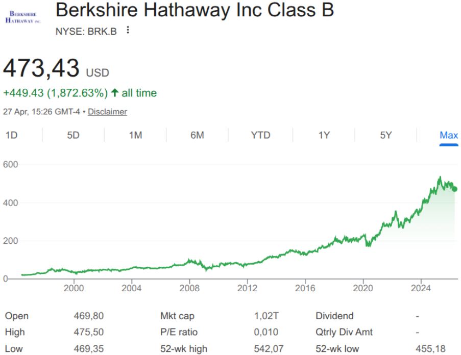
Task: Open the three-dot more options menu
Action: pyautogui.click(x=128, y=31)
